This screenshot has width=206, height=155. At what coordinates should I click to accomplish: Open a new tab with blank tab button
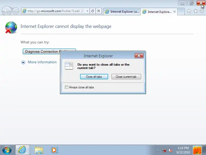181,11
